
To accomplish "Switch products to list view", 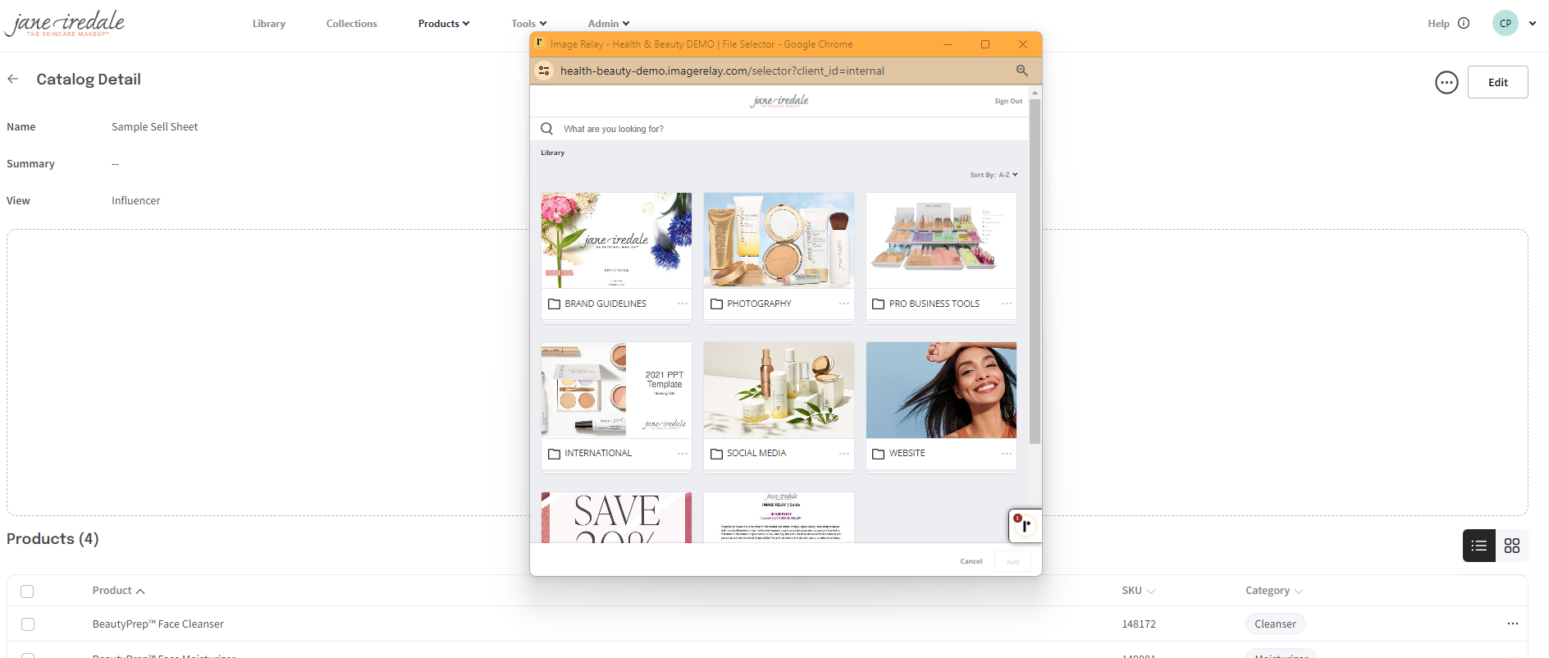I will [1479, 546].
